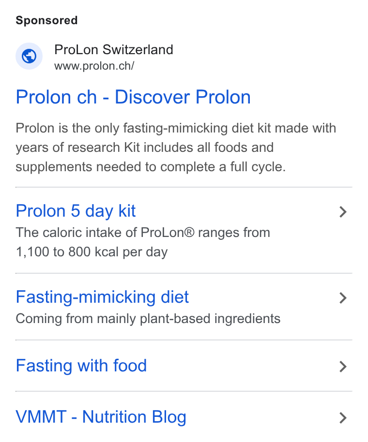368x442 pixels.
Task: Open the Fasting-mimicking diet sitelink
Action: (102, 297)
